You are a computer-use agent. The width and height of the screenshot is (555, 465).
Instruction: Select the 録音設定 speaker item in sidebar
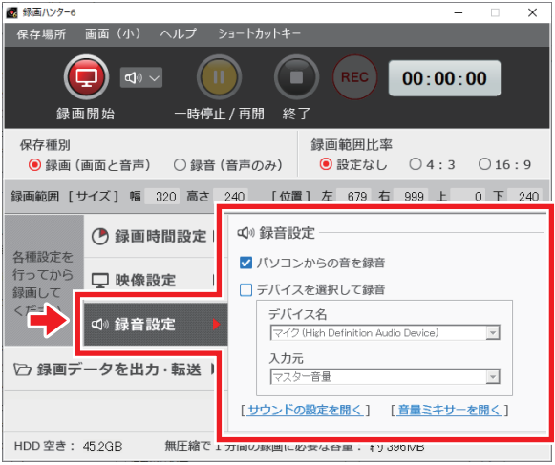pyautogui.click(x=156, y=324)
